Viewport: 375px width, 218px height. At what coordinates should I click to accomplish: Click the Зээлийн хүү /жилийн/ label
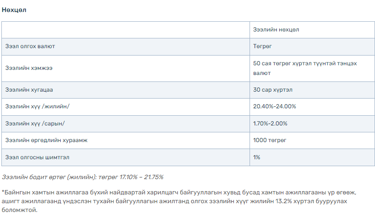[x=37, y=106]
